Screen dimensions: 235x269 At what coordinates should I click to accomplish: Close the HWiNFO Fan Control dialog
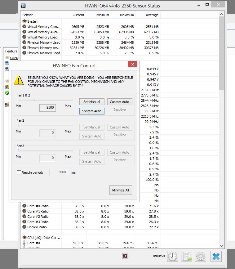tap(132, 64)
